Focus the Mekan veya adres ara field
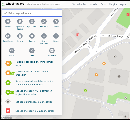The image size is (130, 120). (x=32, y=13)
